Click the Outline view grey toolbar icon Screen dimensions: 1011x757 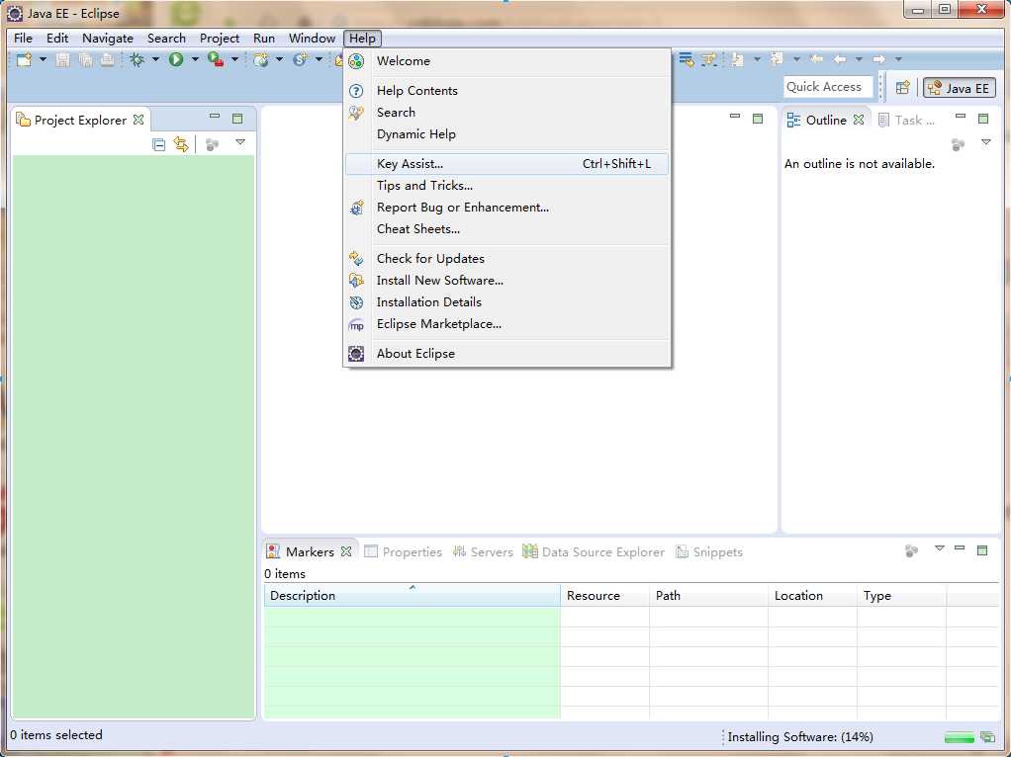958,144
